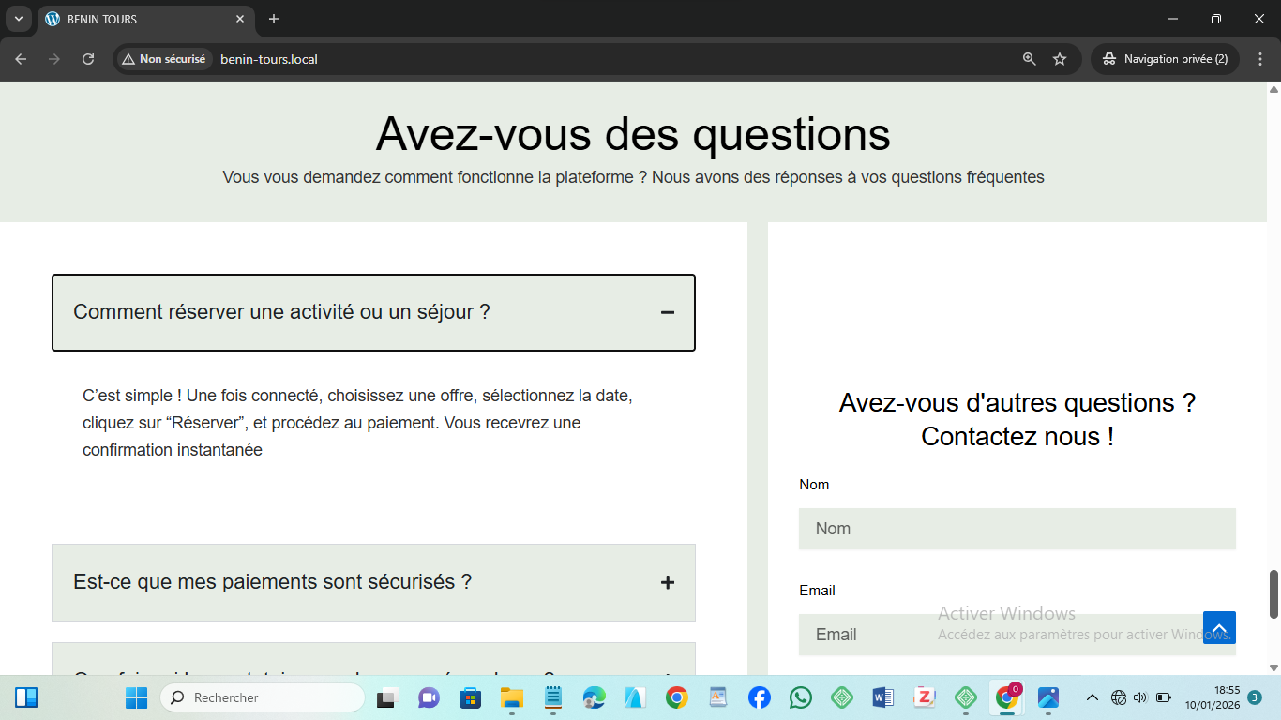Click the page vertical scrollbar thumb
The image size is (1281, 720).
1273,593
